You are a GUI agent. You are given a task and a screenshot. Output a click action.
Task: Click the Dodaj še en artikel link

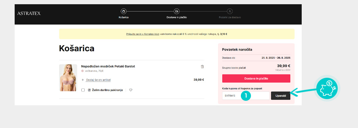coord(98,80)
